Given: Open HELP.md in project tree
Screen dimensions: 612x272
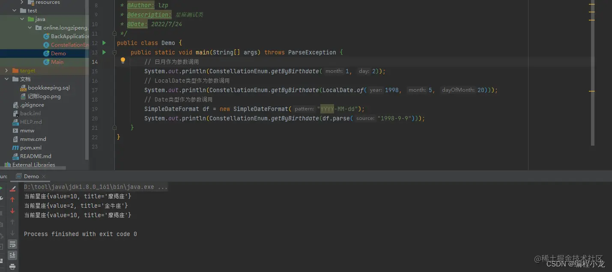Looking at the screenshot, I should coord(27,122).
